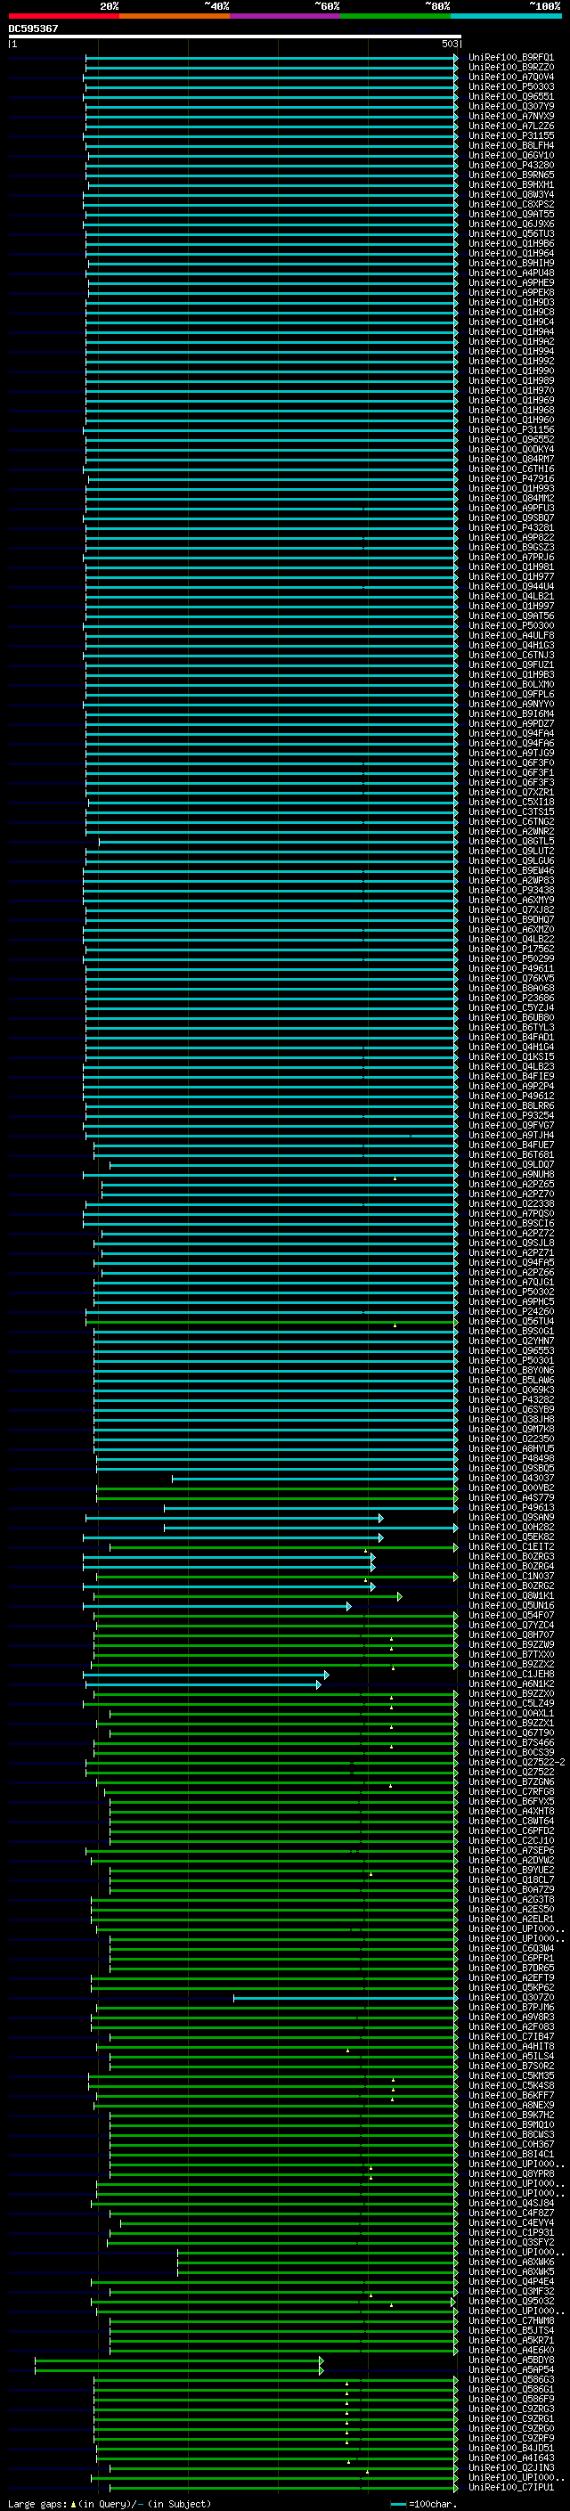Click the cyan ~100% identity legend segment
Image resolution: width=570 pixels, height=2511 pixels.
coord(507,17)
